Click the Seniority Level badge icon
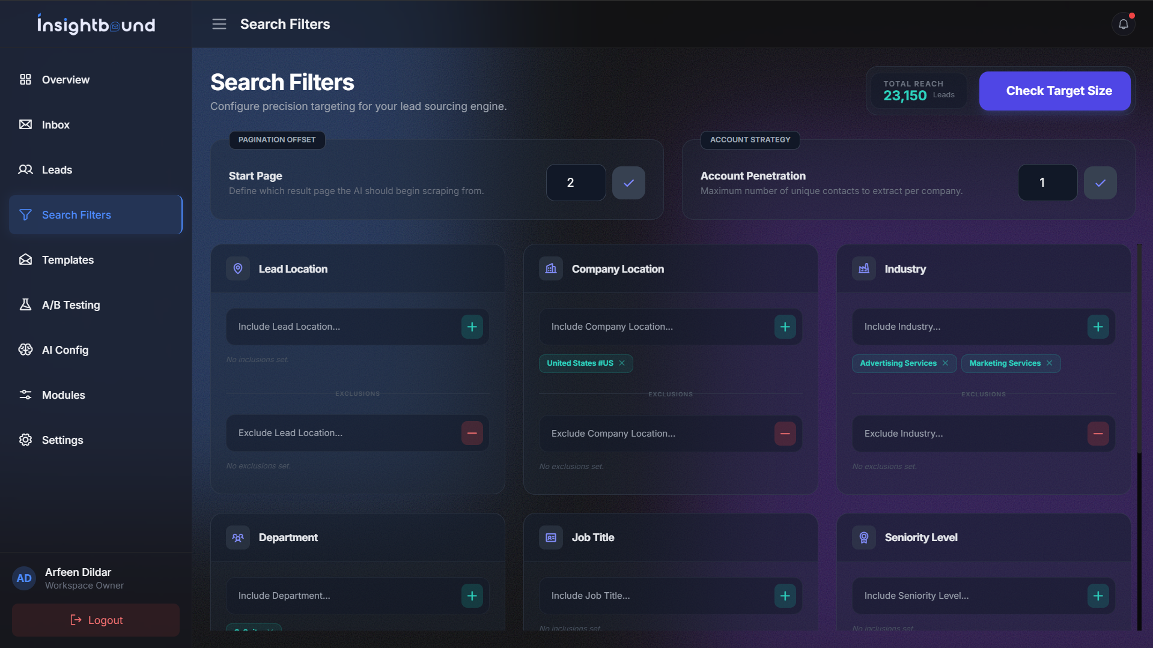The image size is (1153, 648). coord(864,538)
